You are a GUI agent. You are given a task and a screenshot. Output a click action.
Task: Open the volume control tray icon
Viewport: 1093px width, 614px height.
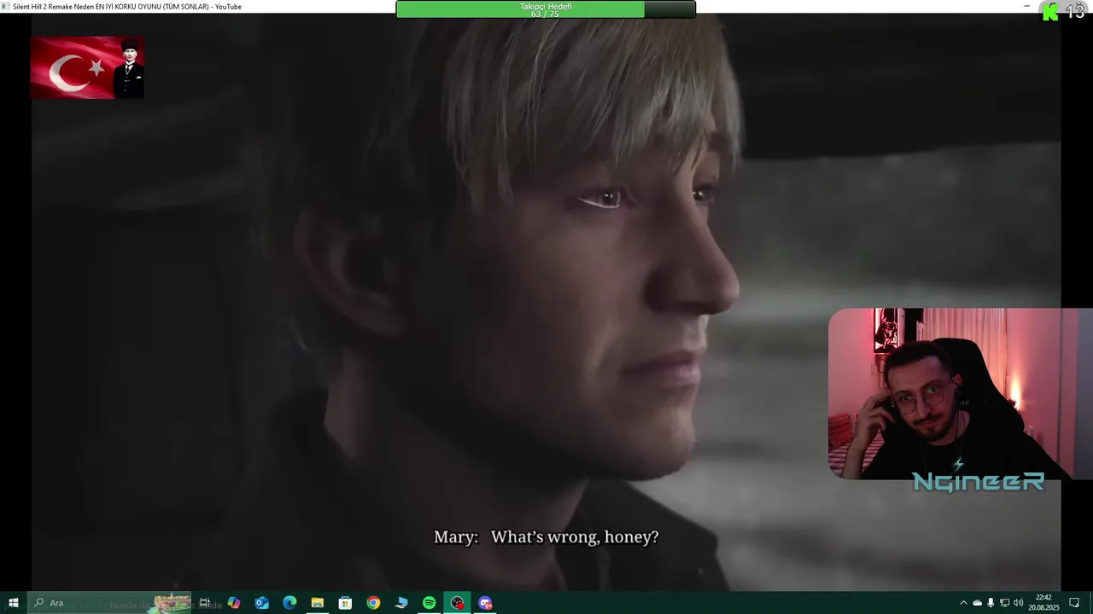click(1018, 603)
